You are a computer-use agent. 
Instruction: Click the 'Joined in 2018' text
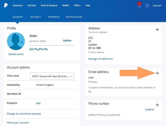pyautogui.click(x=37, y=41)
